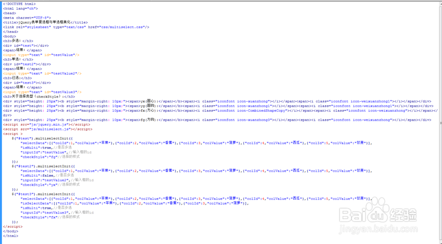Click the input line with id="testValue2"
Image resolution: width=442 pixels, height=244 pixels.
pyautogui.click(x=42, y=73)
